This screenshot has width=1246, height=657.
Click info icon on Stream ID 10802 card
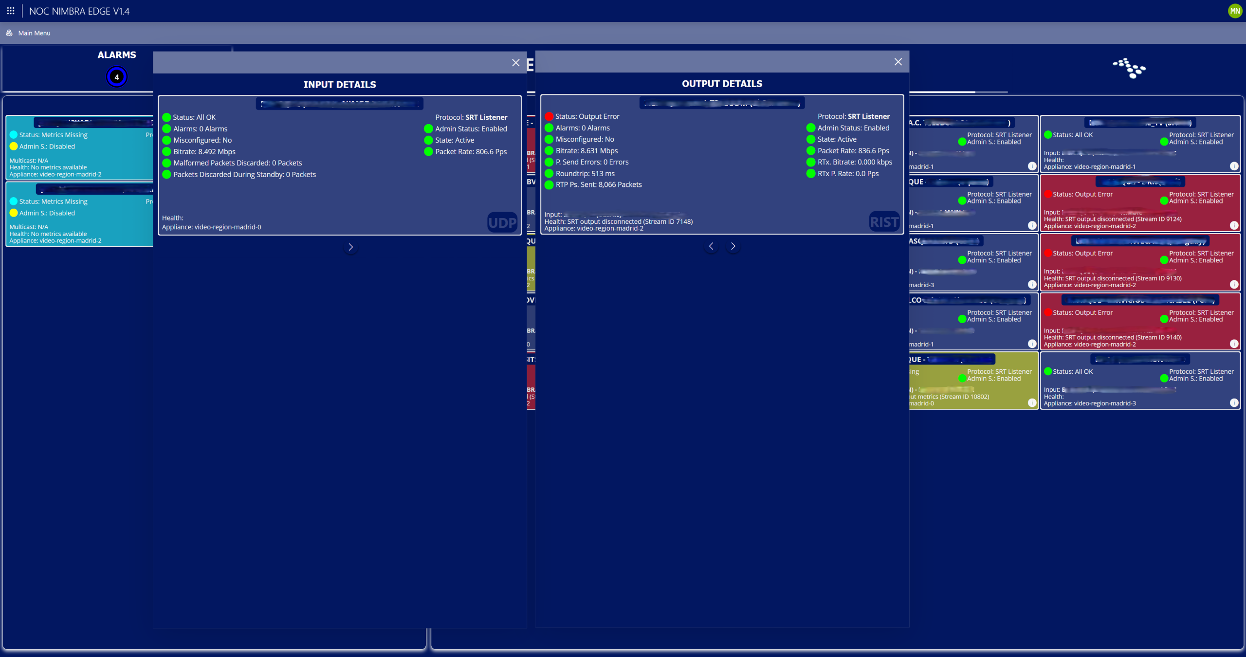pyautogui.click(x=1032, y=402)
